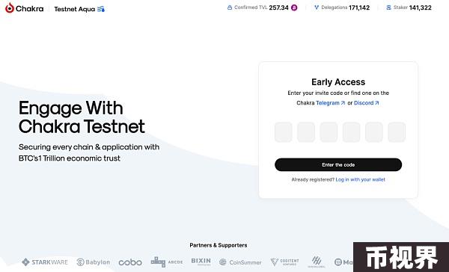Click the CoinSummer partner logo
Viewport: 449px width, 272px height.
[x=240, y=262]
